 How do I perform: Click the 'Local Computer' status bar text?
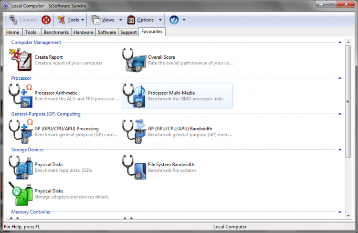pos(230,227)
